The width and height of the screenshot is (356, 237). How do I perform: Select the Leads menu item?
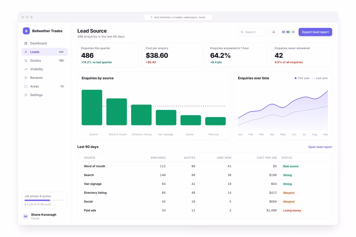point(44,52)
